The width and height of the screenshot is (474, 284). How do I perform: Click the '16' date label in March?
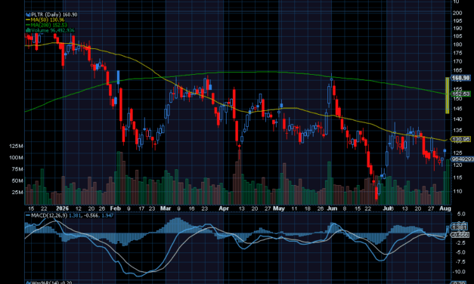pos(191,208)
